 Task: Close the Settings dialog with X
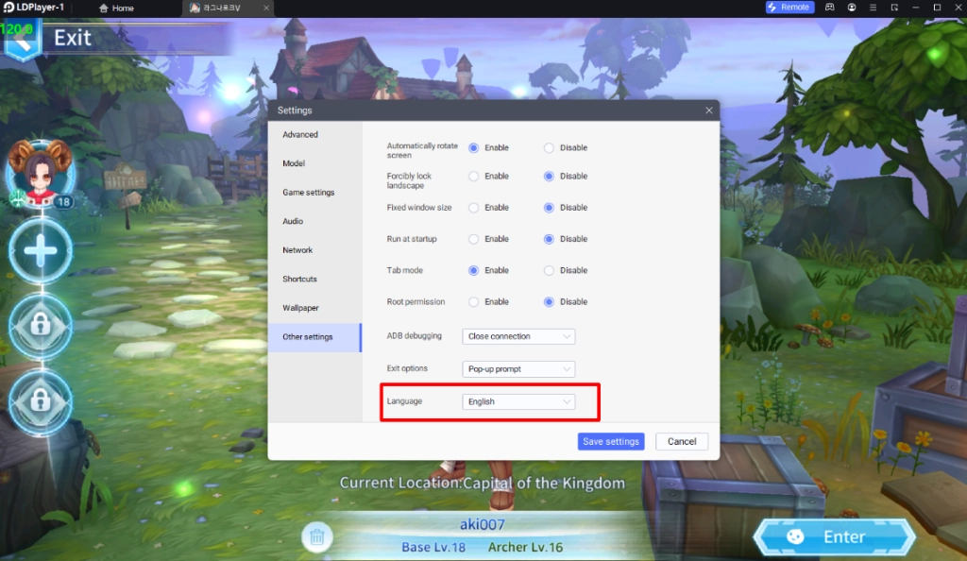pyautogui.click(x=708, y=110)
